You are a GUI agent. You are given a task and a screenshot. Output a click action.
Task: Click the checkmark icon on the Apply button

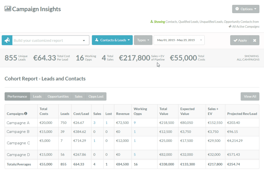click(x=236, y=40)
